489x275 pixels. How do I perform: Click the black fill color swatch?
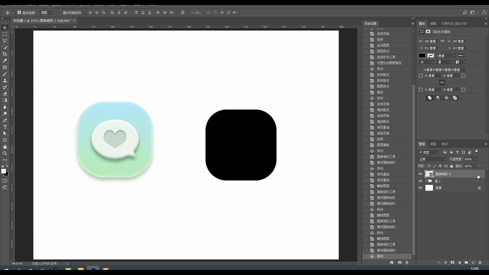pos(422,56)
